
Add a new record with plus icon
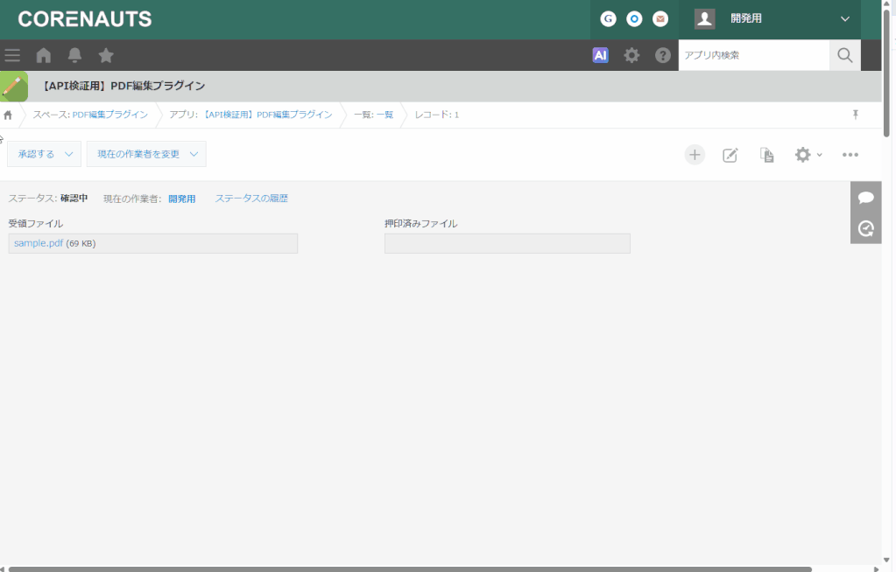(x=695, y=155)
